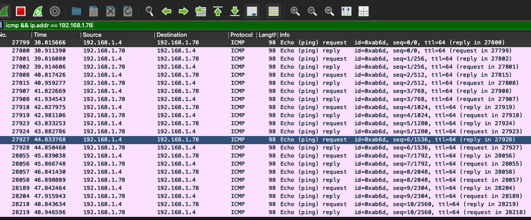The width and height of the screenshot is (531, 220).
Task: Sort by the Info column header
Action: [x=405, y=35]
